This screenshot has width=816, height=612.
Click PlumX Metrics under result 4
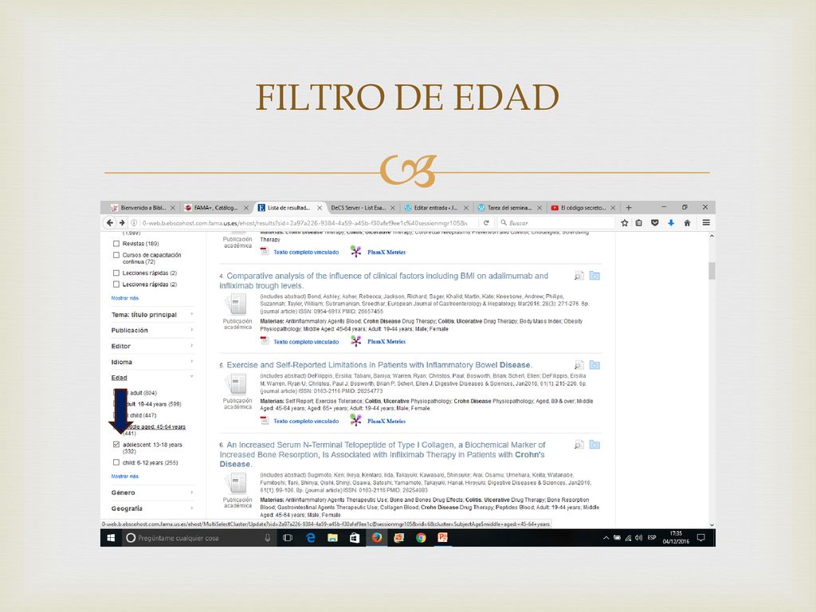coord(386,342)
